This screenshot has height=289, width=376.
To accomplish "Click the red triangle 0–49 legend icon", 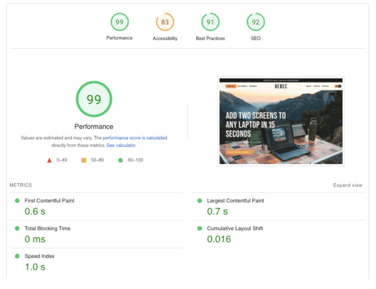I will point(49,160).
